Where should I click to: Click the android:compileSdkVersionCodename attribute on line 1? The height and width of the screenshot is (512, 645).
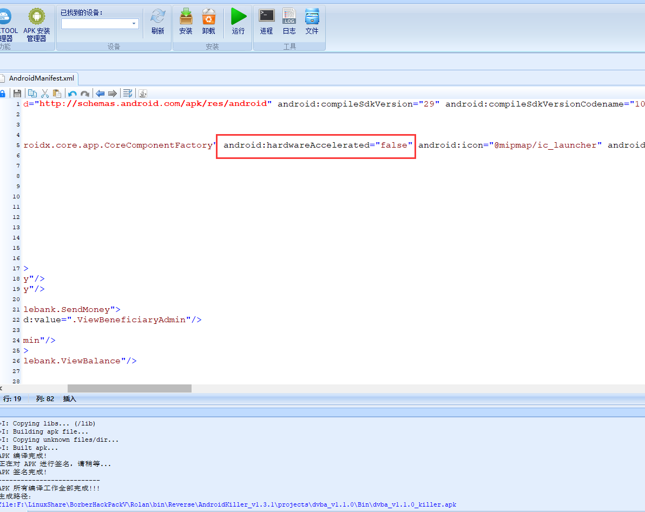point(545,104)
